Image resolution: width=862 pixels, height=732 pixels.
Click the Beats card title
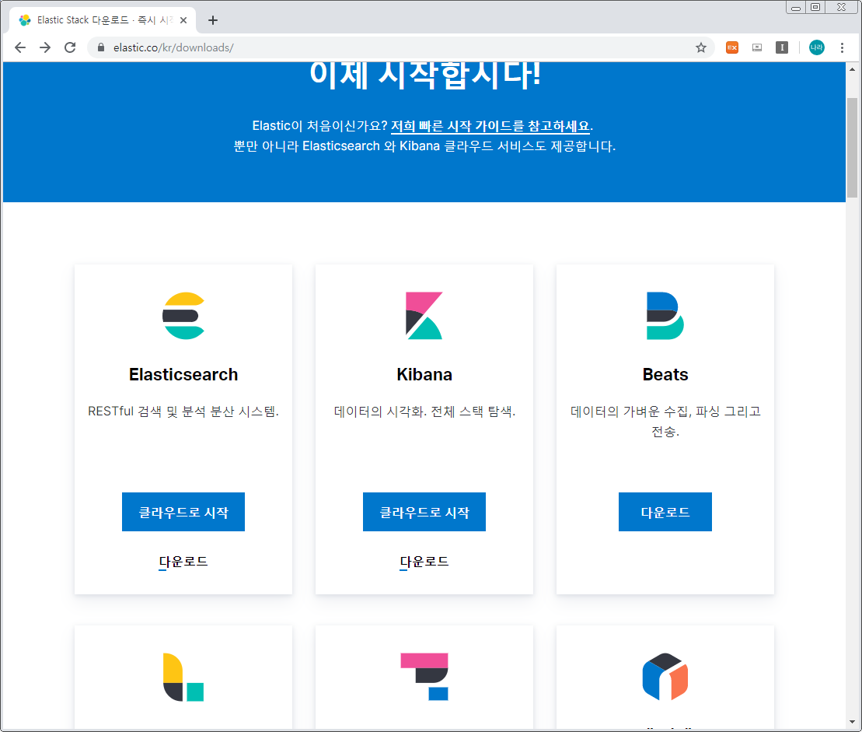click(665, 375)
